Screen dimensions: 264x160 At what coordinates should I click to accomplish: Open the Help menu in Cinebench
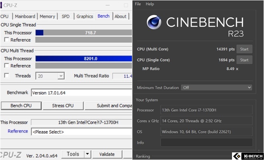(150, 4)
